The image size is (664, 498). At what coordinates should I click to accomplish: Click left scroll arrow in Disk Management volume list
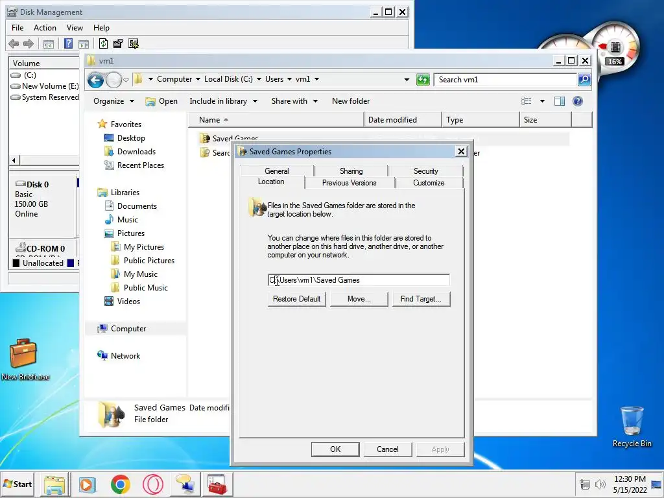point(14,161)
